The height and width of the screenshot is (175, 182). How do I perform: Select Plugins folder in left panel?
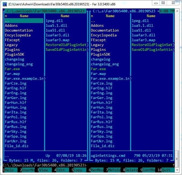click(x=12, y=50)
